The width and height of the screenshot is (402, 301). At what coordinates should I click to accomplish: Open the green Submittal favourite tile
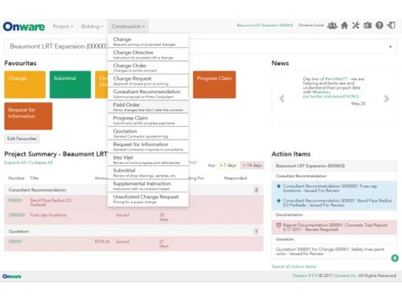70,84
